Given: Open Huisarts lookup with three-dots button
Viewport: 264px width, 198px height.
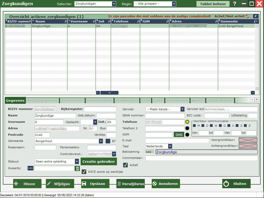Looking at the screenshot, I should tap(31, 168).
